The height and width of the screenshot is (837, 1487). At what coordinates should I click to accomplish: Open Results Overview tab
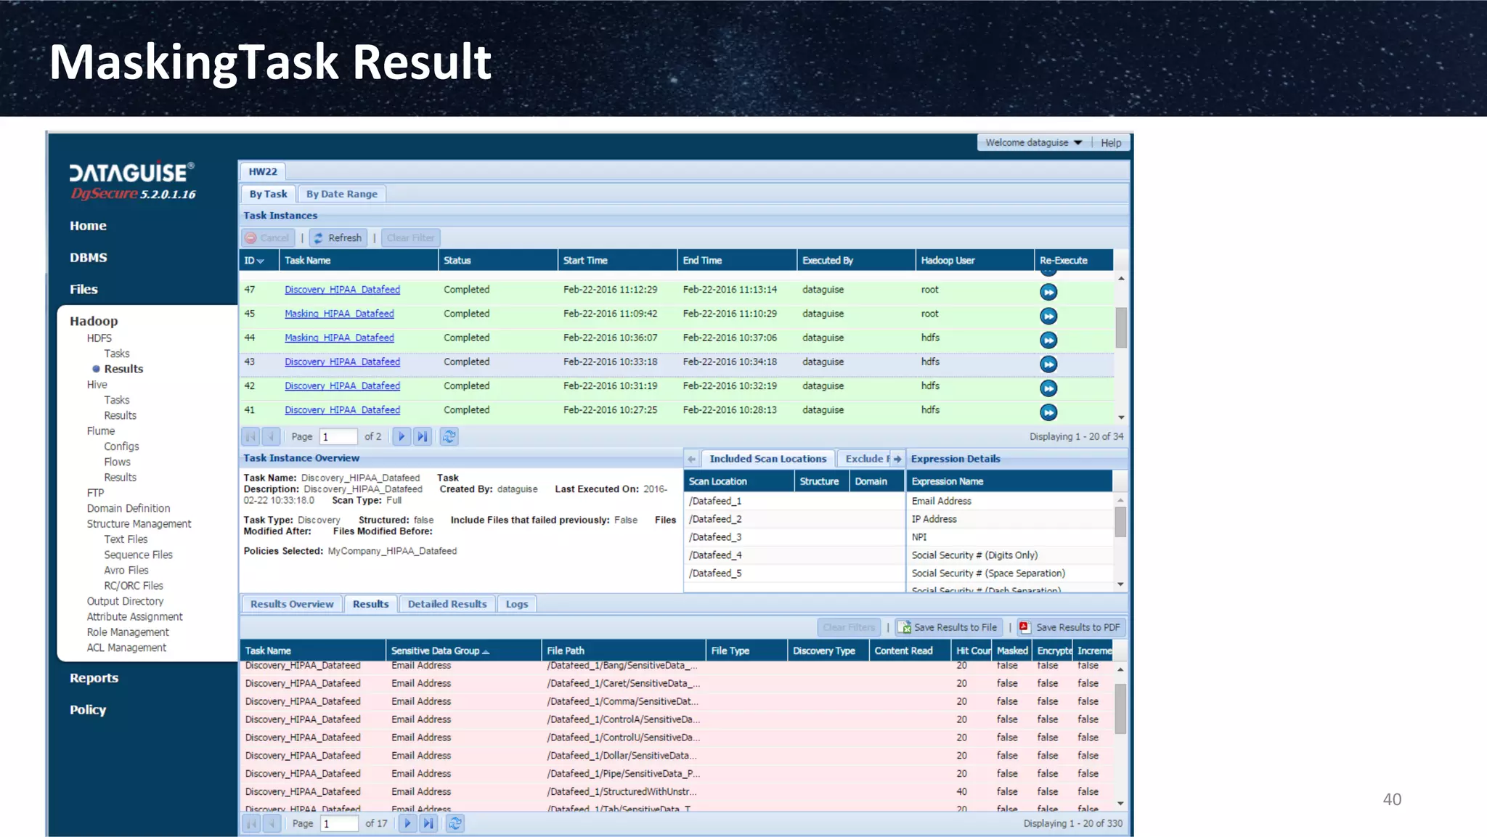pyautogui.click(x=292, y=604)
